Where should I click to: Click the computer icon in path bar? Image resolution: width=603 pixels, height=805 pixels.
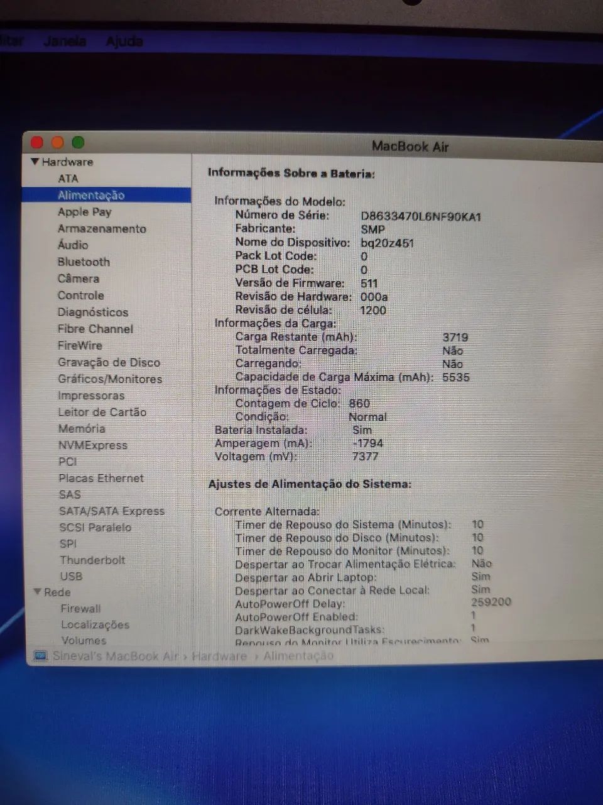[x=40, y=656]
